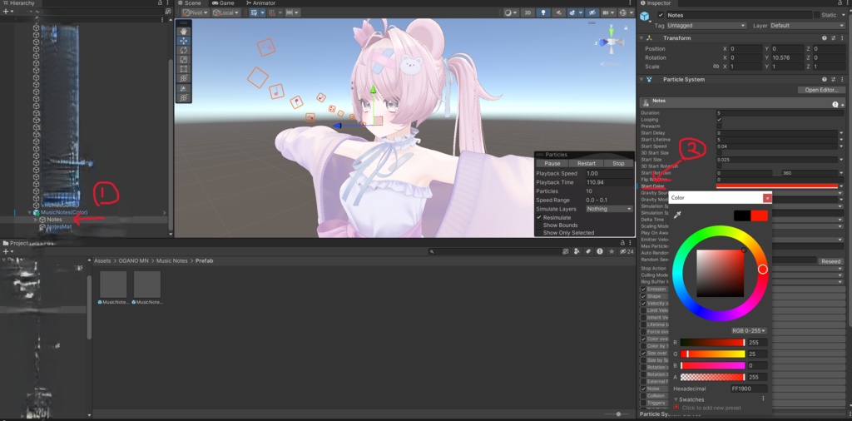The height and width of the screenshot is (421, 852).
Task: Open the Hierarchy add (+) menu
Action: pos(7,12)
